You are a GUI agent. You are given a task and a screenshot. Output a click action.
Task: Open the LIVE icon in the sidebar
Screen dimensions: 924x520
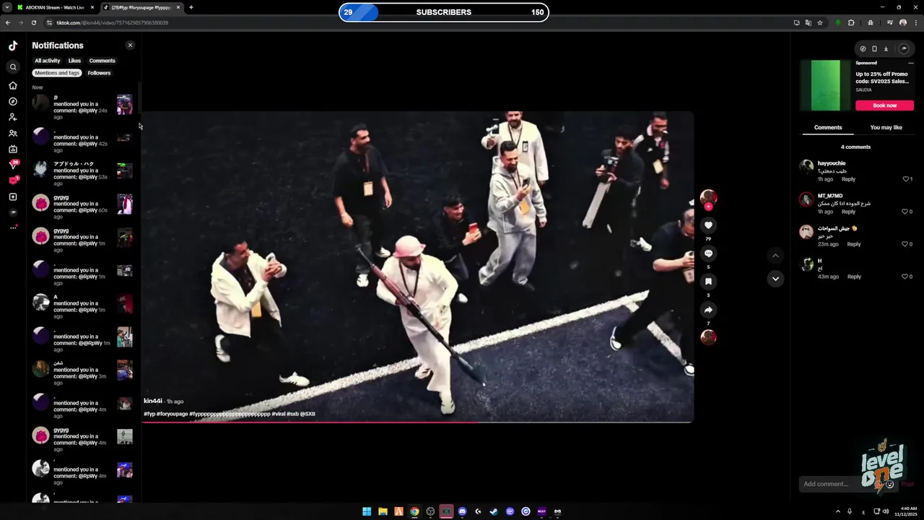pos(13,149)
